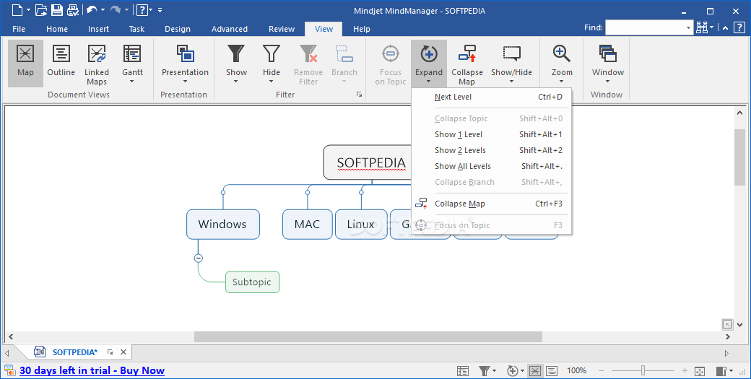Save the map with the floppy disk icon
This screenshot has width=751, height=379.
(x=57, y=9)
